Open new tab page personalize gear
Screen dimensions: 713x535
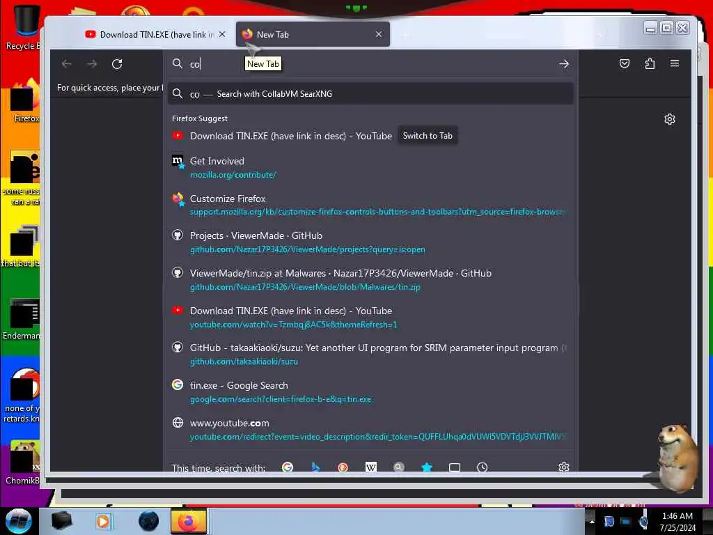click(669, 119)
